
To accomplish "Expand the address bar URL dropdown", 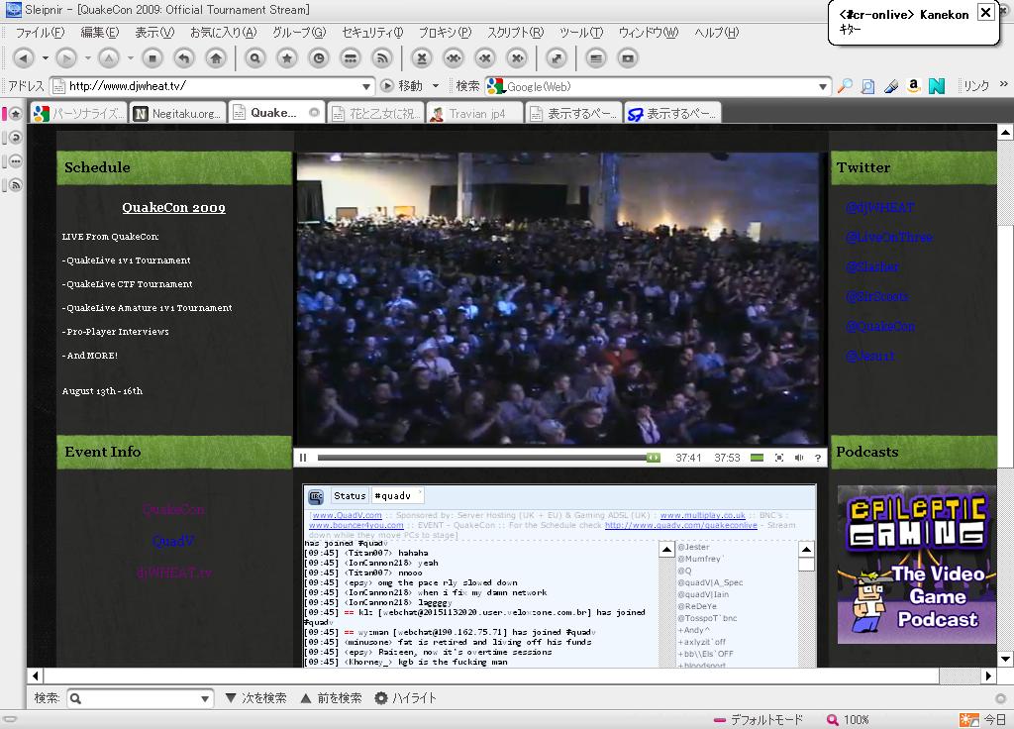I will 367,86.
